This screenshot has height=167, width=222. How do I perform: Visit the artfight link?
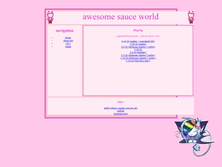pos(120,111)
